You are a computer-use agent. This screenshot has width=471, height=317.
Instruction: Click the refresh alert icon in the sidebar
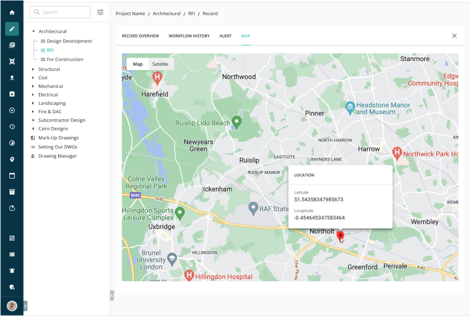point(12,209)
